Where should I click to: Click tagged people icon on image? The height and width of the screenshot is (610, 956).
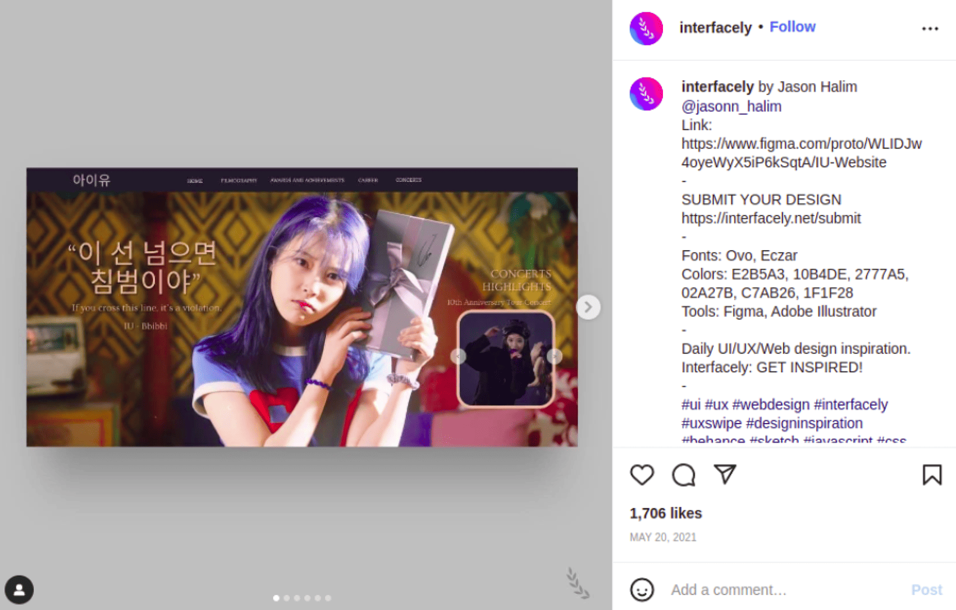coord(19,590)
